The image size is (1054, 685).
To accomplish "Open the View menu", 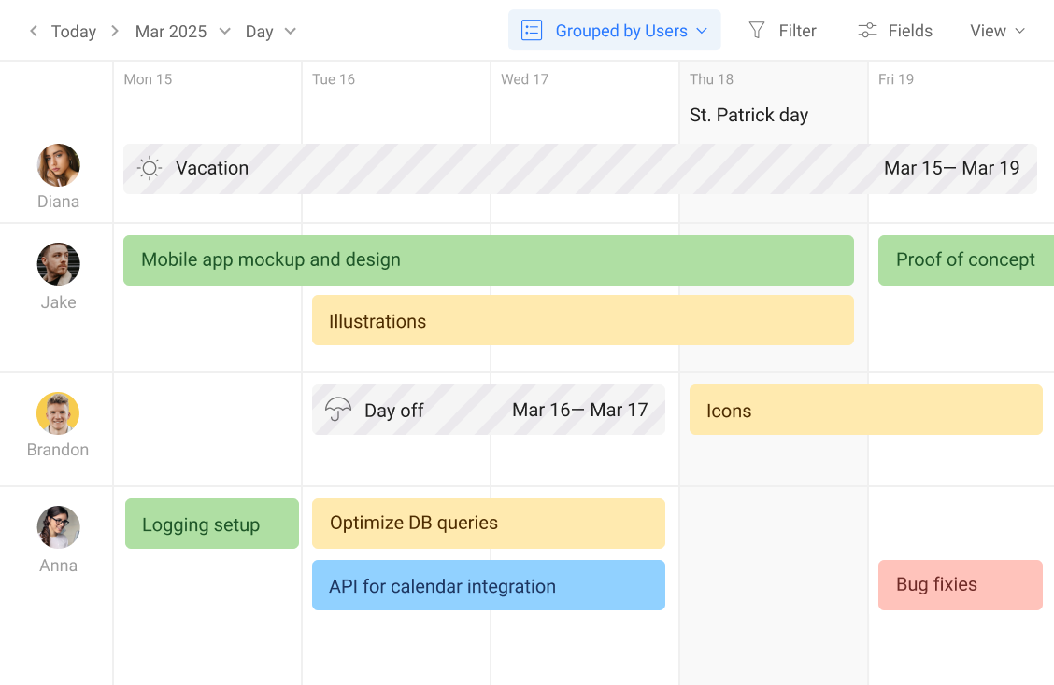I will click(997, 31).
